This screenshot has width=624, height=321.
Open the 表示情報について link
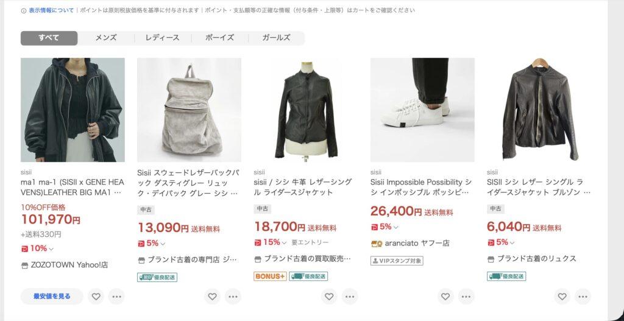(x=51, y=10)
